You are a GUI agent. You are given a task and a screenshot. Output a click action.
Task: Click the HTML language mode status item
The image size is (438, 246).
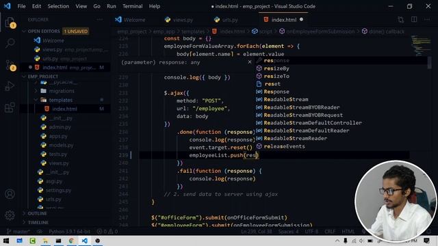pyautogui.click(x=348, y=232)
